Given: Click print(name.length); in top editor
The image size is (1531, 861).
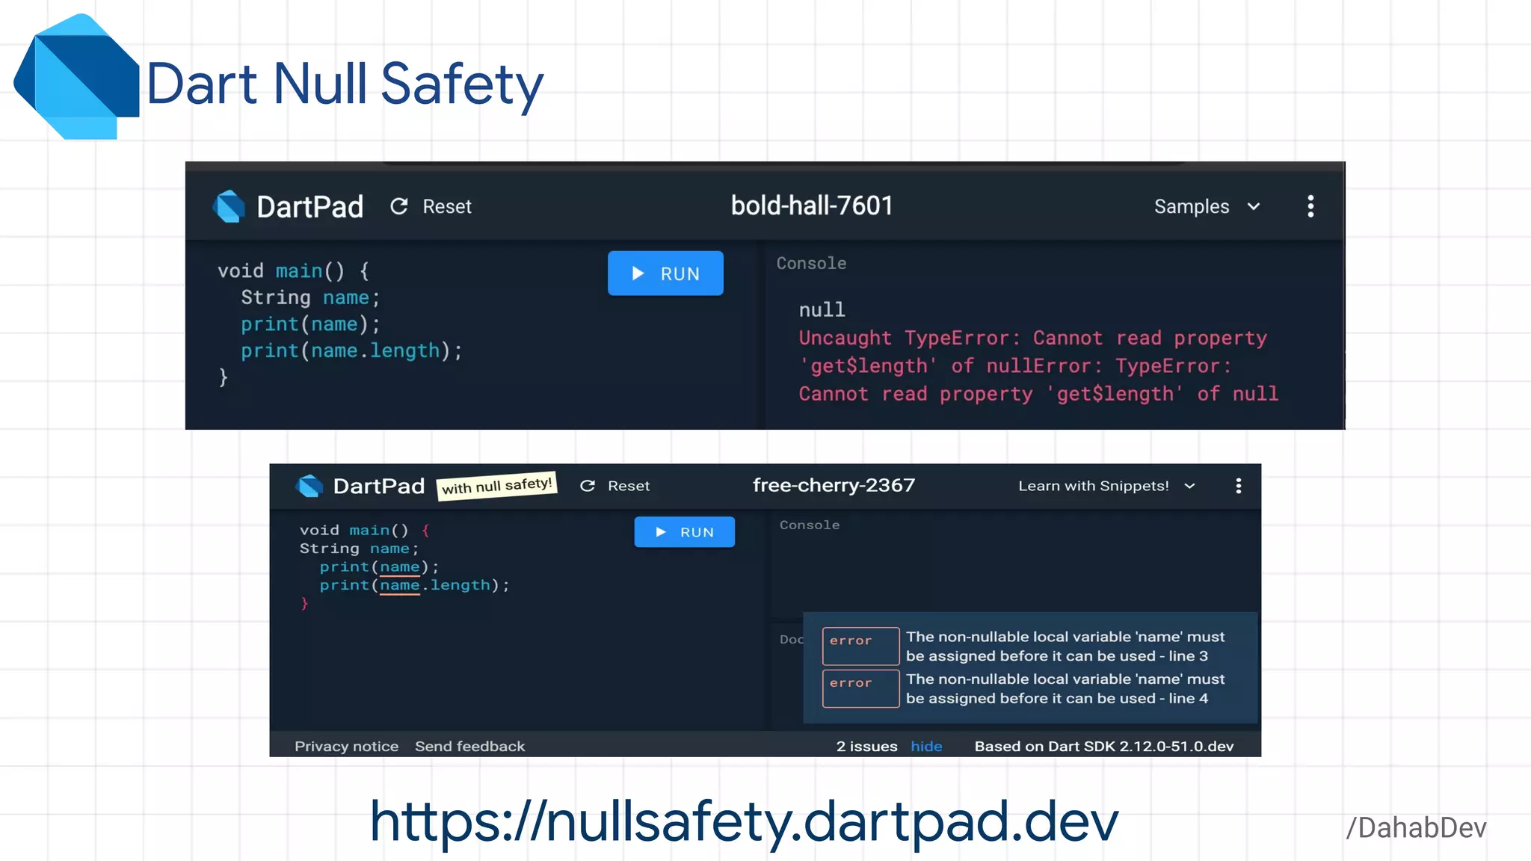Looking at the screenshot, I should [351, 351].
